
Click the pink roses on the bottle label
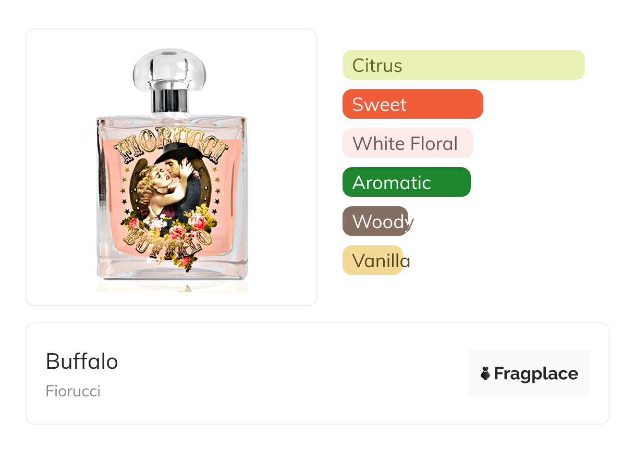197,222
